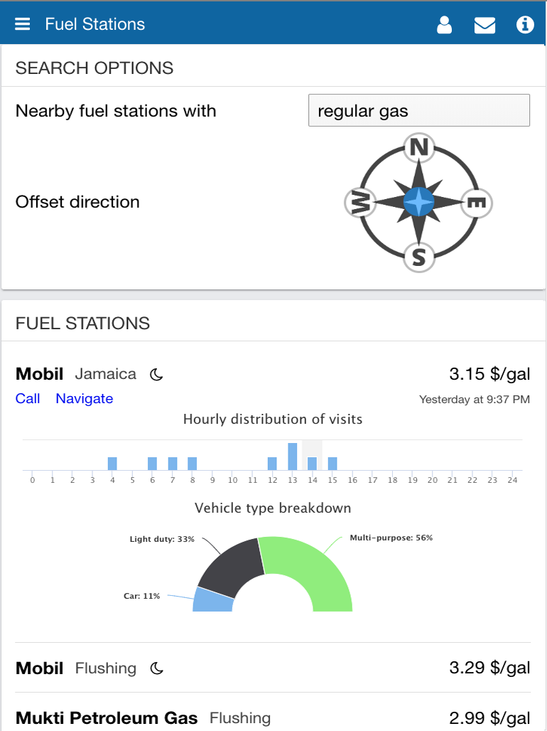Select the blue Car pie segment
The image size is (547, 731).
212,600
